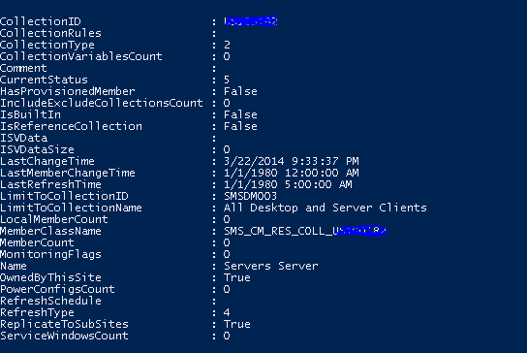Click 'All Desktop and Server Clients' text
This screenshot has width=527, height=353.
click(x=325, y=208)
